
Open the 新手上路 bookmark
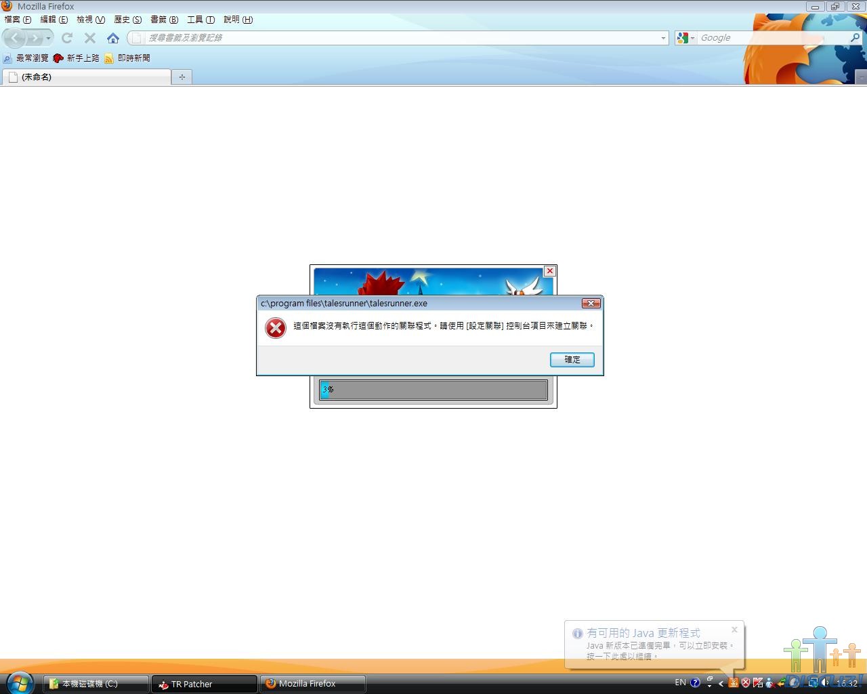click(77, 58)
